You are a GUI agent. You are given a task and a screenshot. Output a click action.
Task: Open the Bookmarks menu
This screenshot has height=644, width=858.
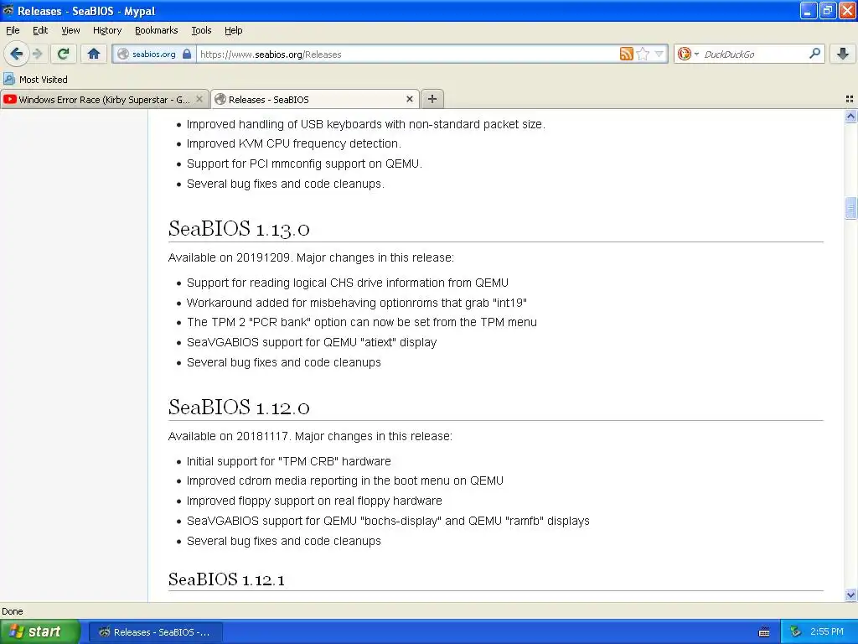(x=157, y=30)
